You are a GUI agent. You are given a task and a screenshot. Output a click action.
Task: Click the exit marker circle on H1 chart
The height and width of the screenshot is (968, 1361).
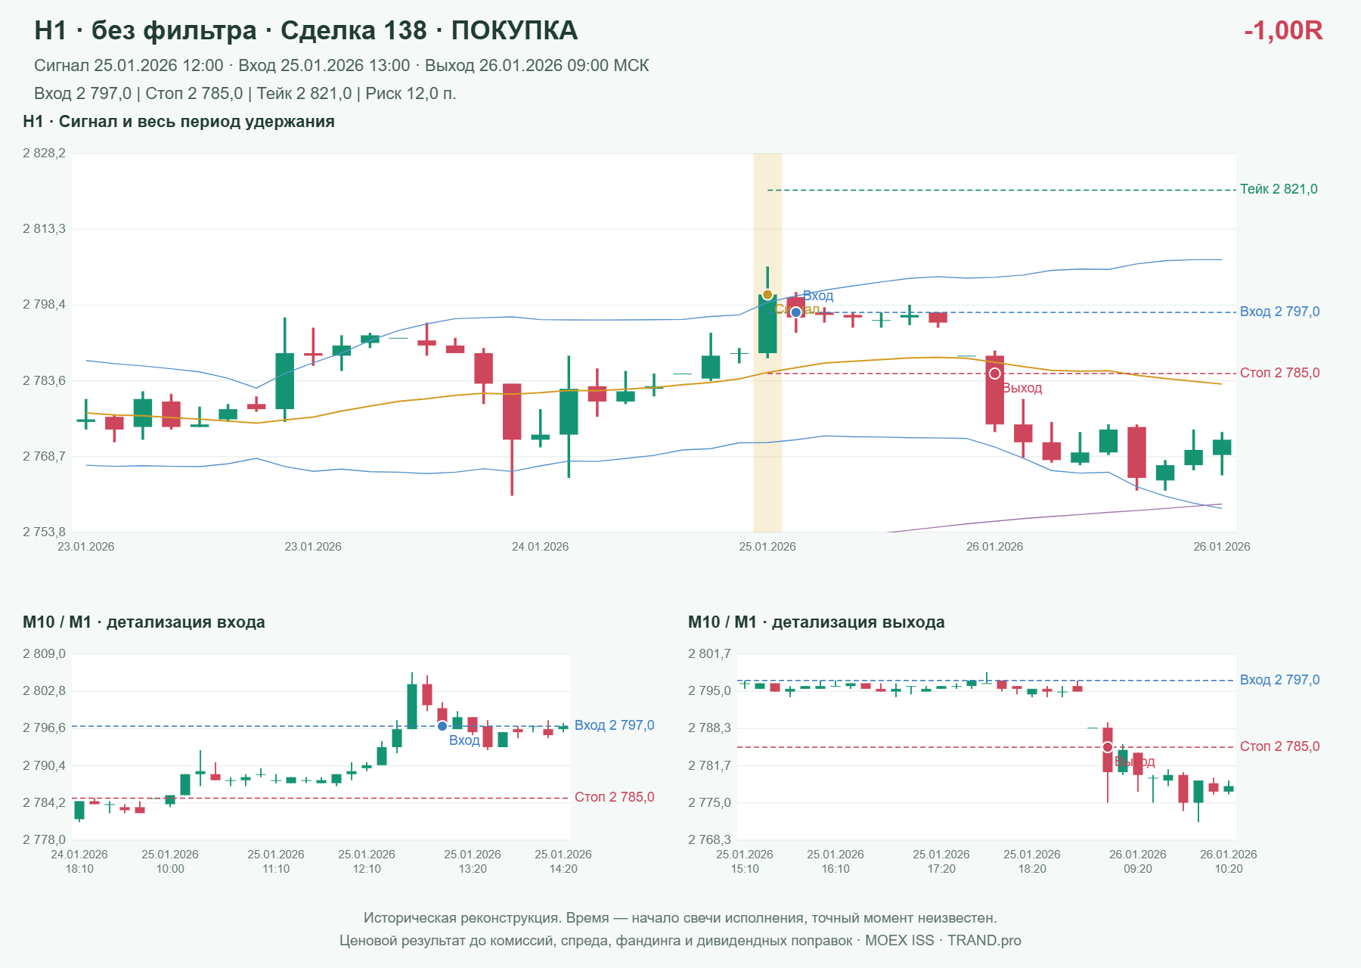pos(995,374)
